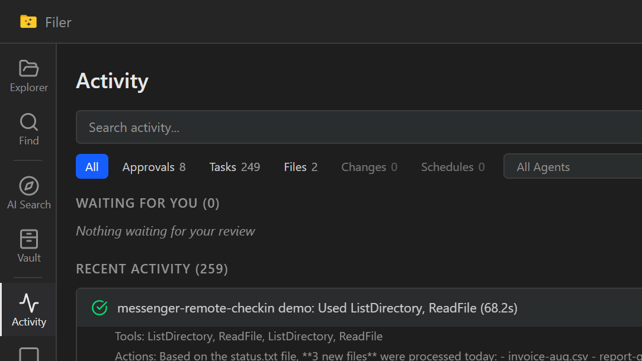Viewport: 642px width, 361px height.
Task: Open the All Agents dropdown
Action: (573, 166)
